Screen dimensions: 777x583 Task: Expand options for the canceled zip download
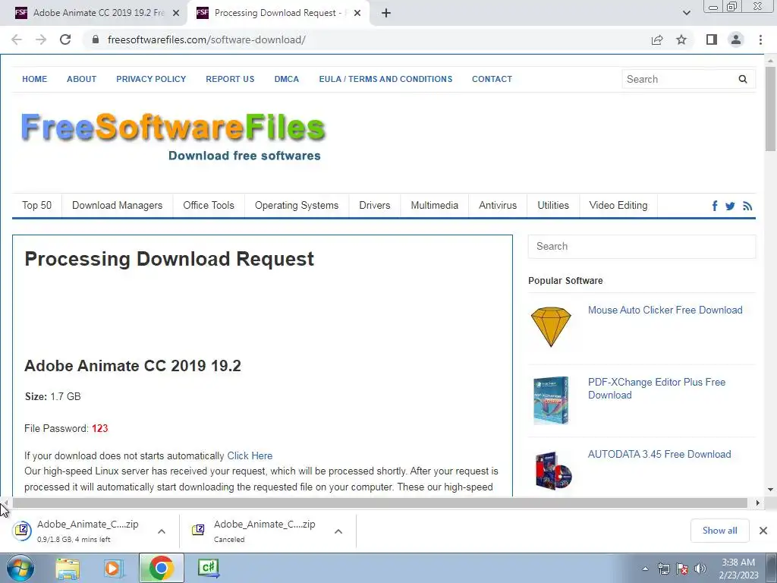[338, 531]
